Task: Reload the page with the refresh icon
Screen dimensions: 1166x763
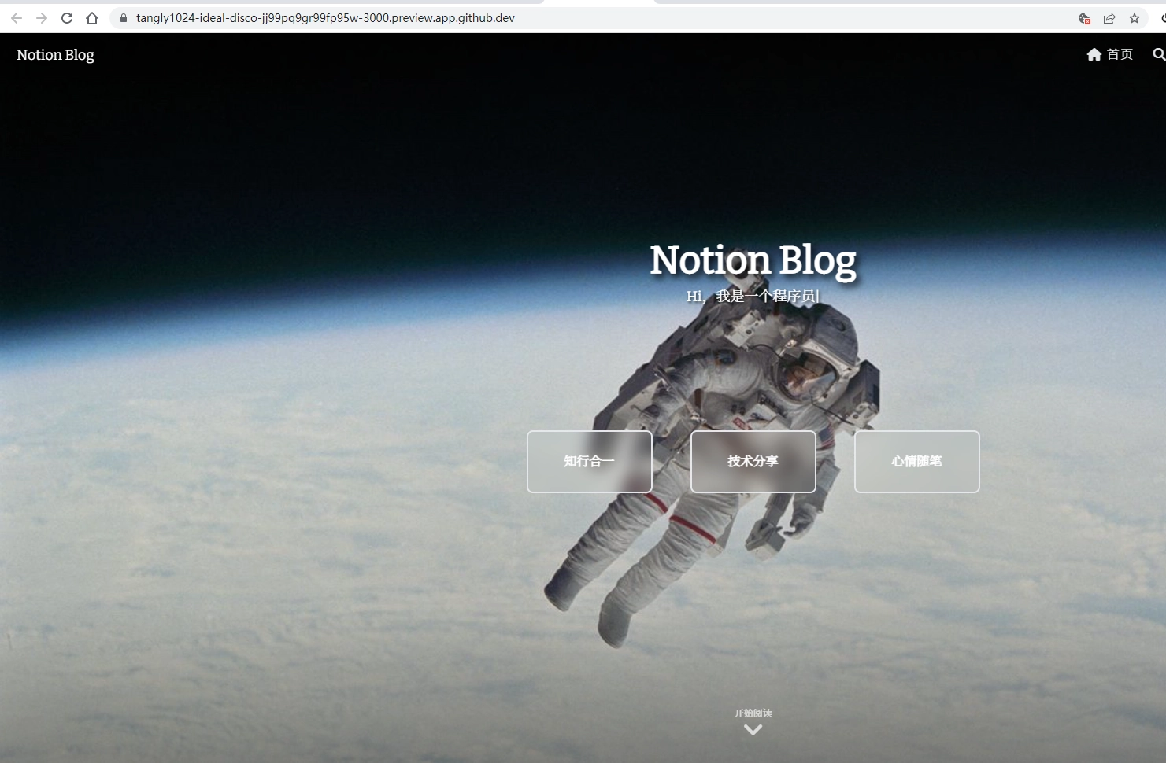Action: point(67,18)
